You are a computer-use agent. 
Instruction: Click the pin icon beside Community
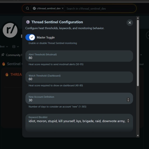[3, 55]
